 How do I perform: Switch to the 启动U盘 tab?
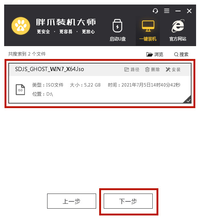pyautogui.click(x=118, y=30)
